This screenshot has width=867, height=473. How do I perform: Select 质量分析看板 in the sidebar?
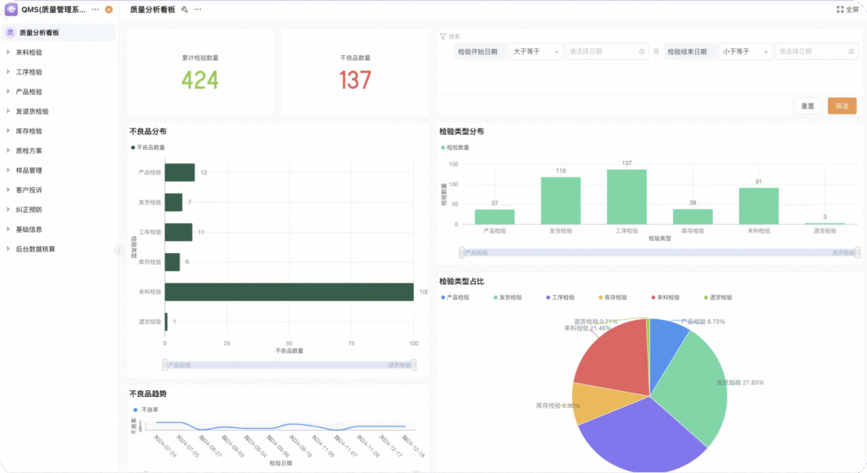[39, 32]
